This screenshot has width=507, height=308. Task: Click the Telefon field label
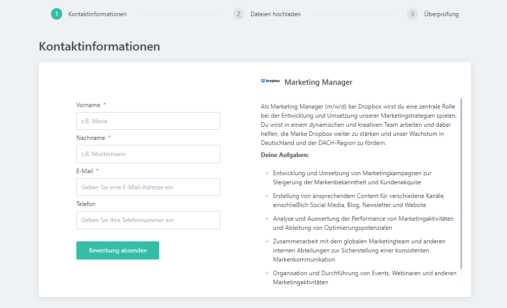86,204
